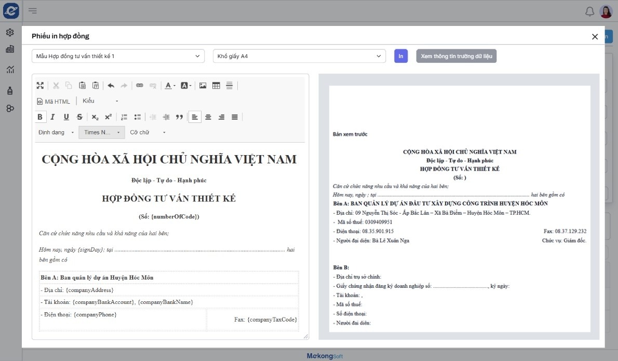Click Xem thông tin trường dữ liệu button
Viewport: 618px width, 361px height.
pos(456,56)
